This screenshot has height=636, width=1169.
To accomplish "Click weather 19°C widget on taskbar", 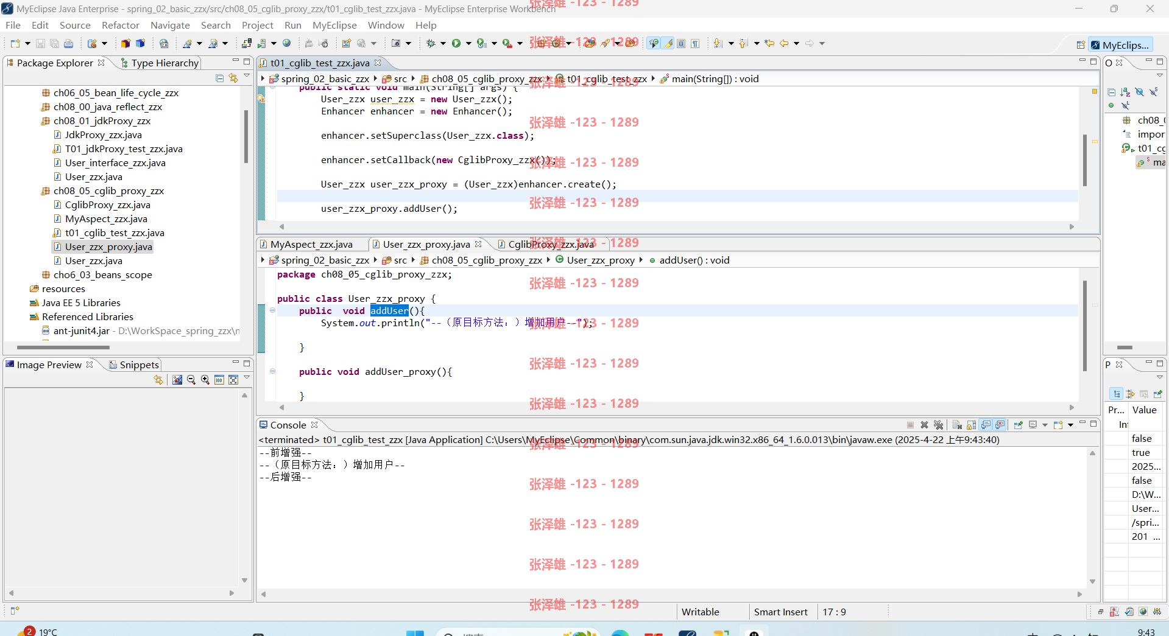I will coord(38,632).
